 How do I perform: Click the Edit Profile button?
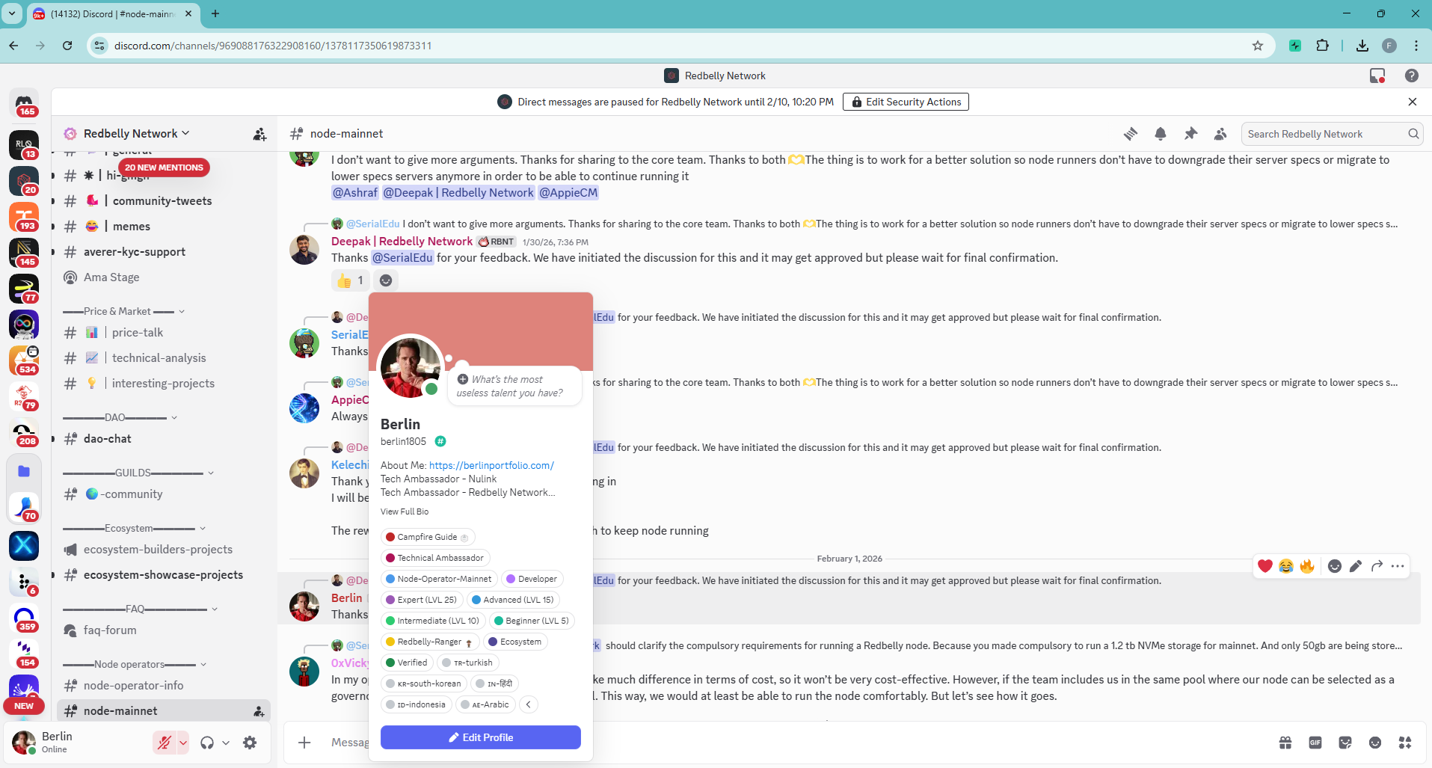(x=480, y=737)
